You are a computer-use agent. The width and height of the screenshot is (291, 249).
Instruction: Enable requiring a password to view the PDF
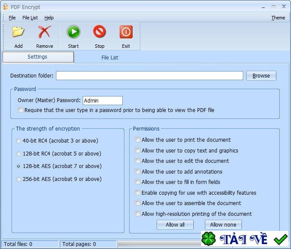(20, 110)
